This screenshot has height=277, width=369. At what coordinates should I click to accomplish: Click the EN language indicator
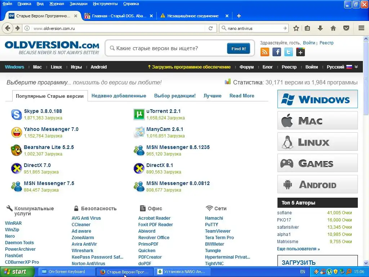[303, 272]
